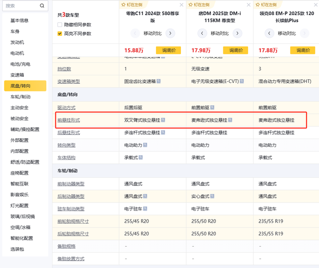Jump to 辅助/操控配置 section
The image size is (319, 268).
click(25, 130)
